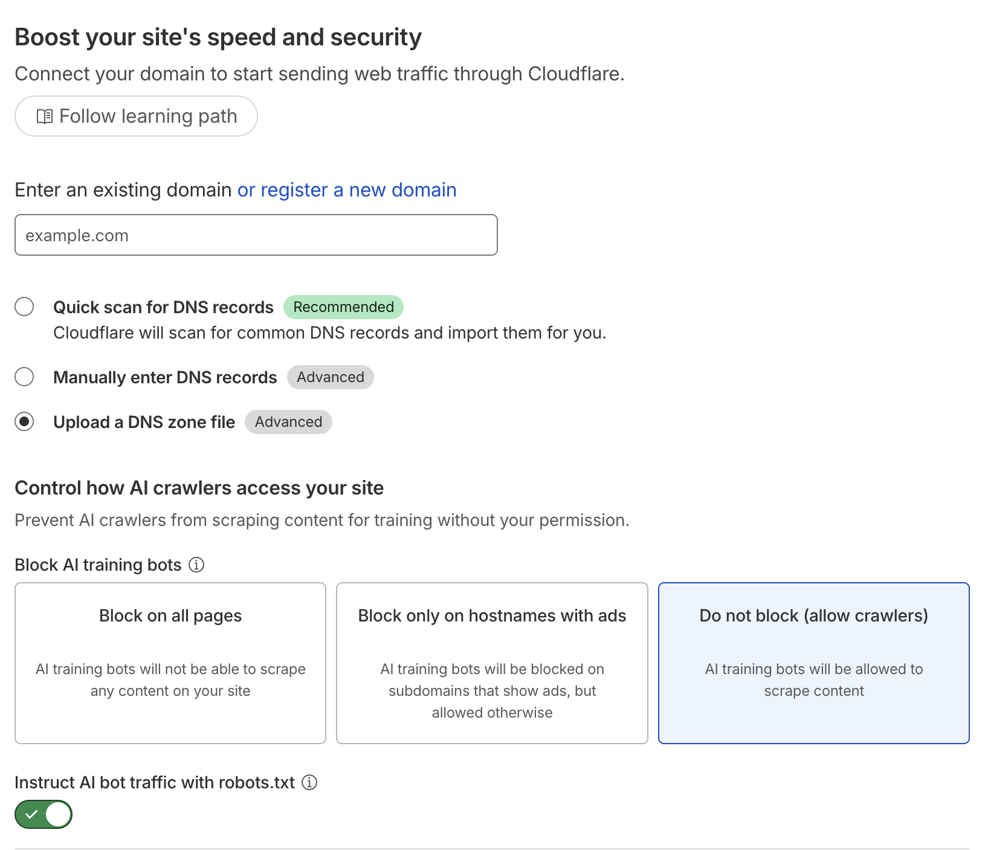The width and height of the screenshot is (985, 850).
Task: Select Upload a DNS zone file
Action: (x=24, y=422)
